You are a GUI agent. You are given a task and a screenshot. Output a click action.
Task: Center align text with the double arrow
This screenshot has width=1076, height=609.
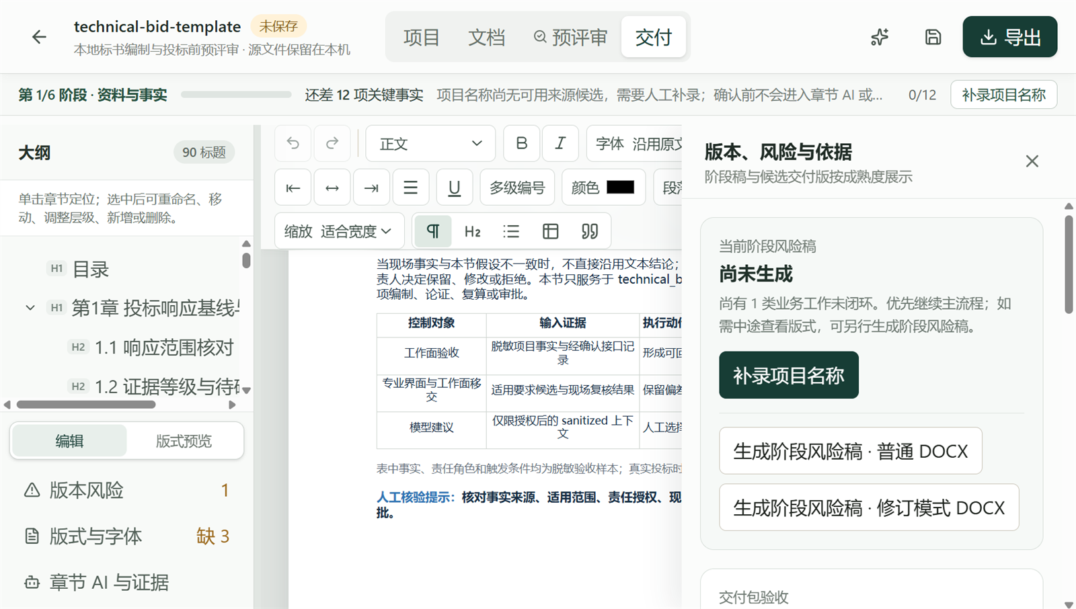(x=332, y=188)
